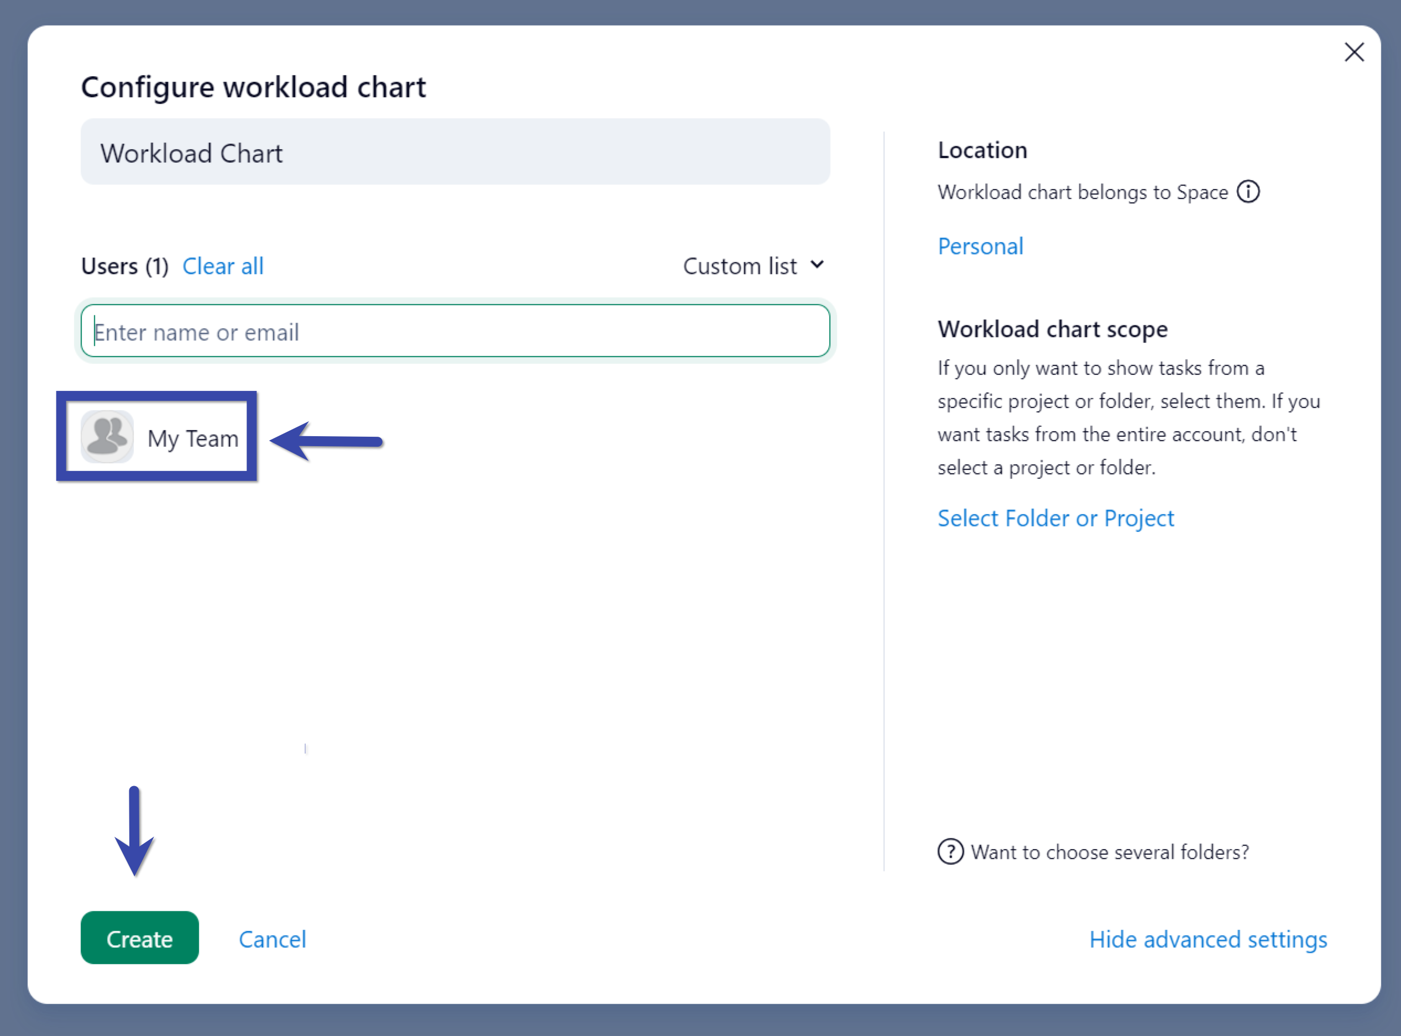
Task: Focus the Workload Chart name field
Action: tap(454, 153)
